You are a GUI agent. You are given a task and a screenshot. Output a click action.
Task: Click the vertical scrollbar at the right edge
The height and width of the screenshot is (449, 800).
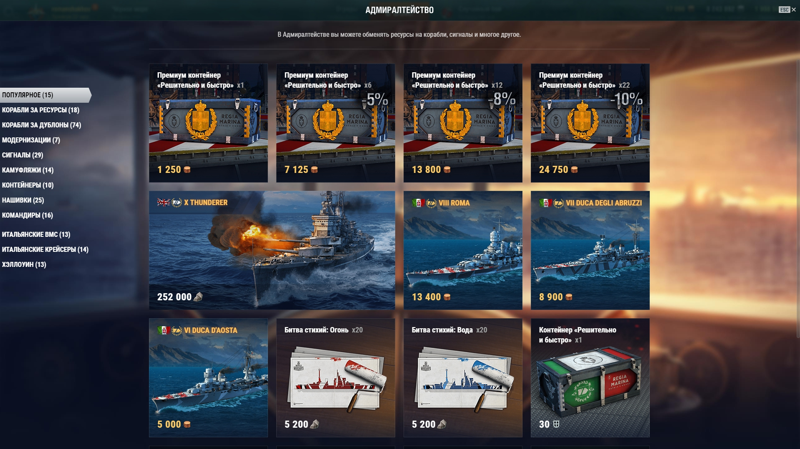pyautogui.click(x=798, y=192)
